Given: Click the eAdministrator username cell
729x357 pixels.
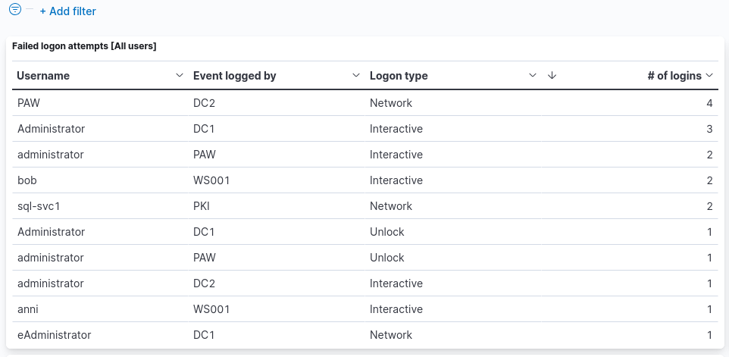Looking at the screenshot, I should pos(54,335).
